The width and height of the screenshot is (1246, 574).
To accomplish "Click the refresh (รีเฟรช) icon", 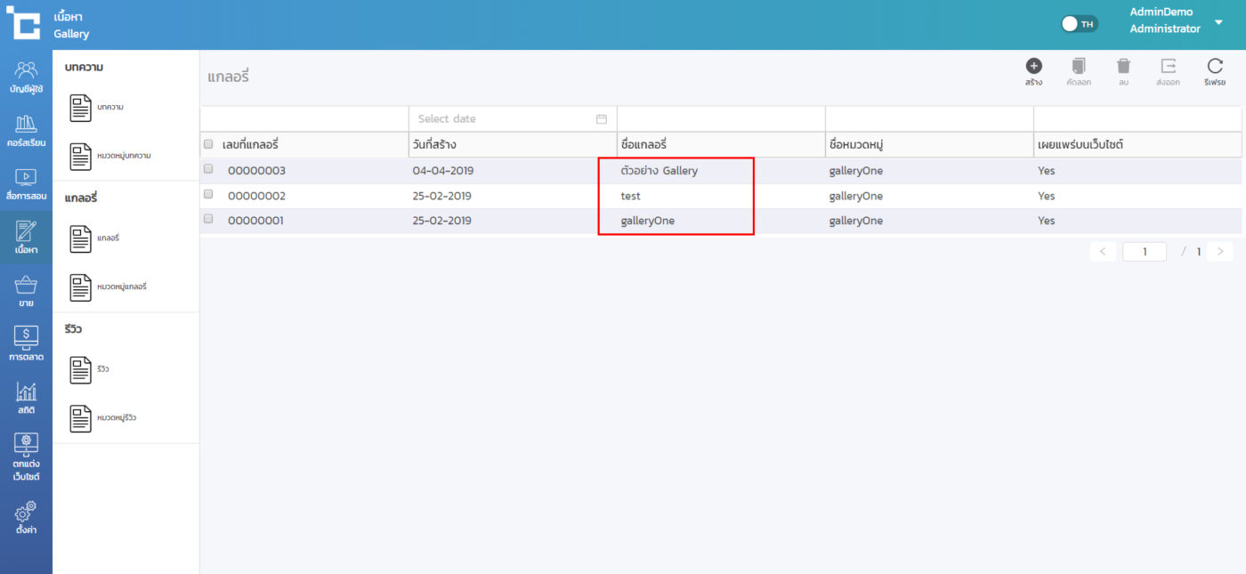I will (x=1215, y=67).
